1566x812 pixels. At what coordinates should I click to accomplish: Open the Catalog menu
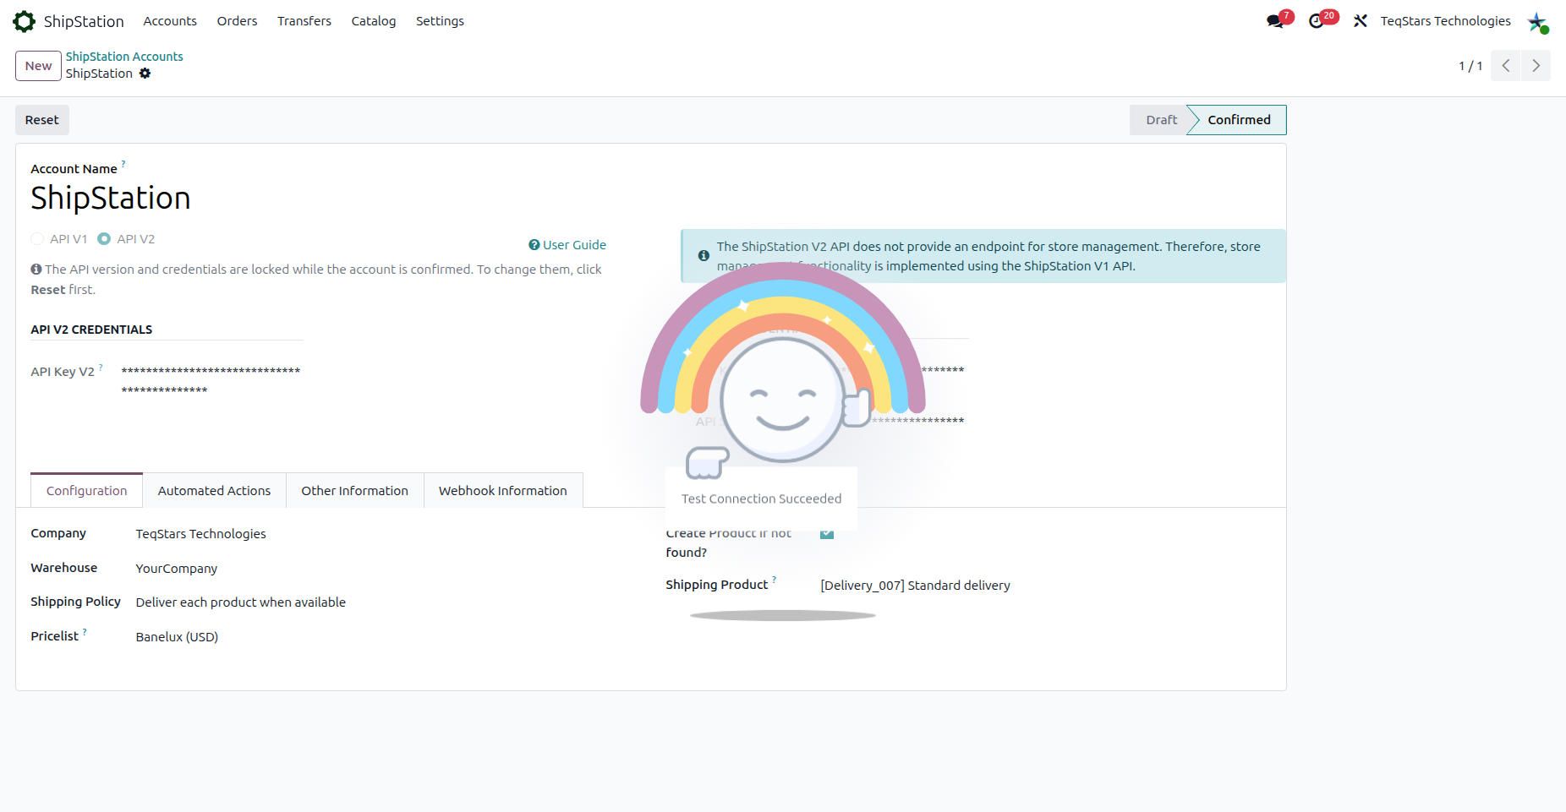(374, 21)
